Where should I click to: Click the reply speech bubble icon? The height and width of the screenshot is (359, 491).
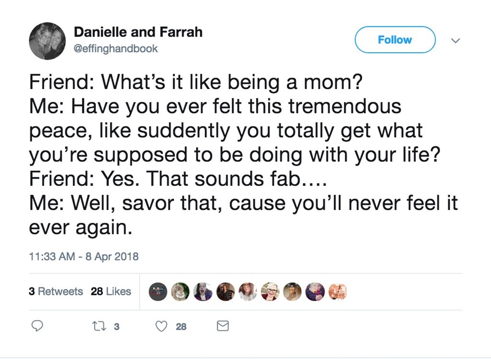(x=37, y=326)
